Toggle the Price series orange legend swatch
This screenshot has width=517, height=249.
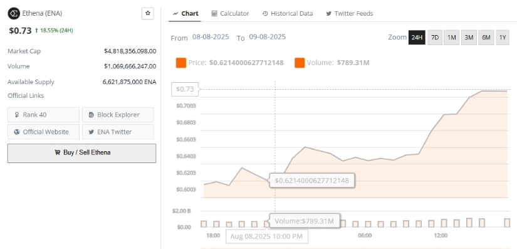(181, 63)
